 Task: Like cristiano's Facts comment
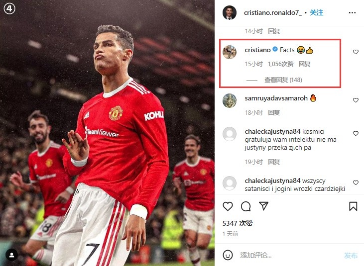tap(356, 52)
